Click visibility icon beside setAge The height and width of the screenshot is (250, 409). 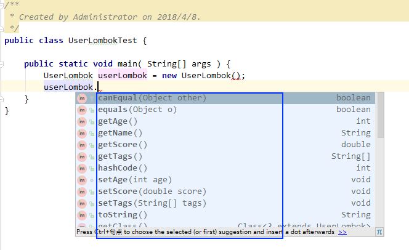point(92,180)
